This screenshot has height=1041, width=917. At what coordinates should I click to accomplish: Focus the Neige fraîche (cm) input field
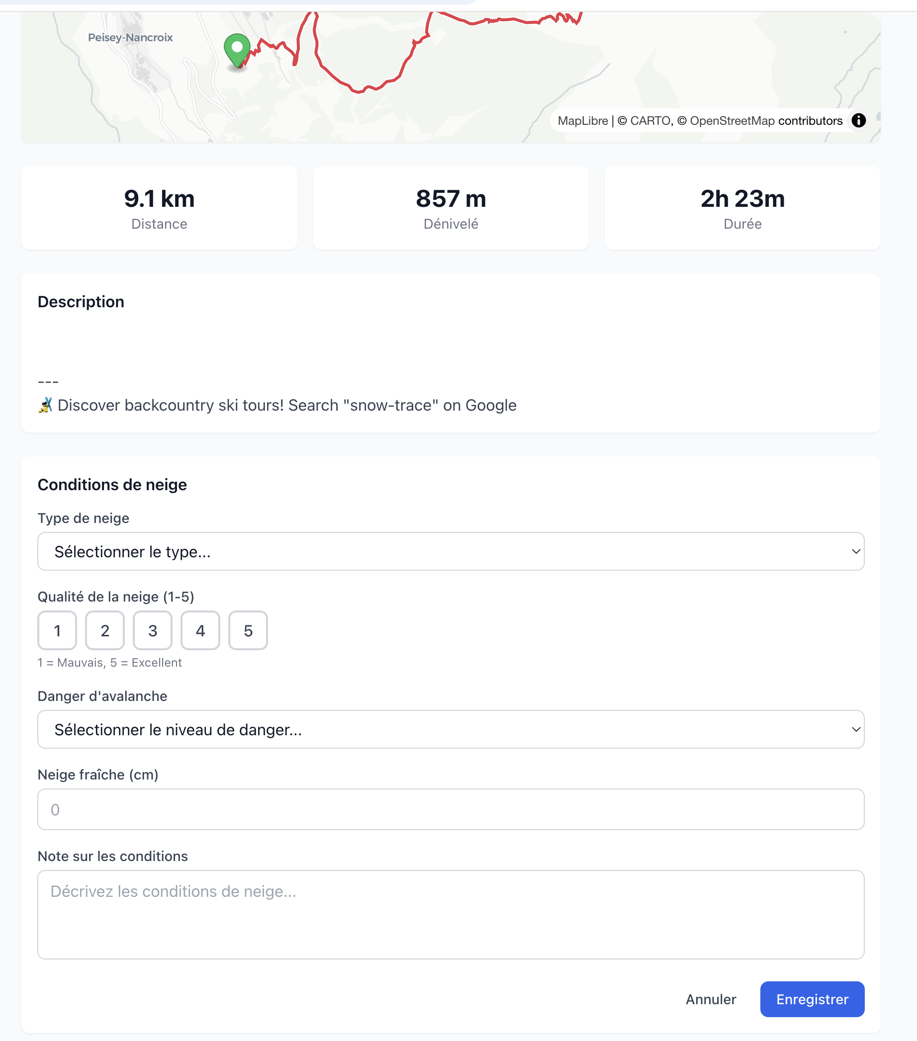(x=451, y=809)
